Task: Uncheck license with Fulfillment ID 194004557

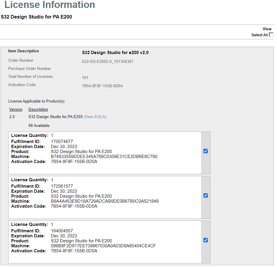Action: click(205, 240)
